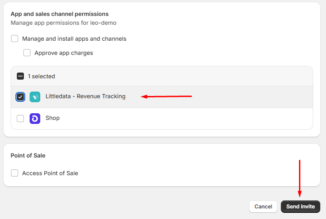Viewport: 326px width, 219px height.
Task: Check the Shop channel checkbox
Action: pos(20,118)
